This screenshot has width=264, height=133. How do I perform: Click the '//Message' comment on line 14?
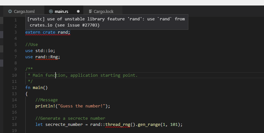(x=46, y=100)
